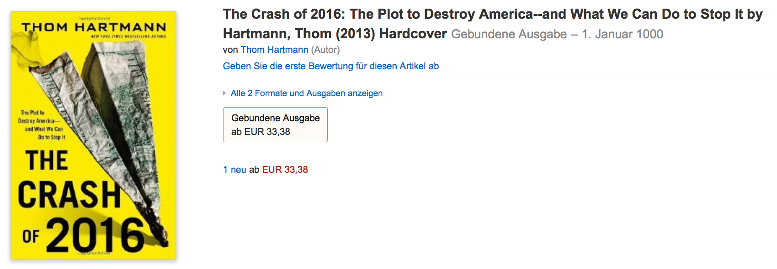Image resolution: width=777 pixels, height=269 pixels.
Task: Select the "Gebundene Ausgabe" format button
Action: pos(275,124)
